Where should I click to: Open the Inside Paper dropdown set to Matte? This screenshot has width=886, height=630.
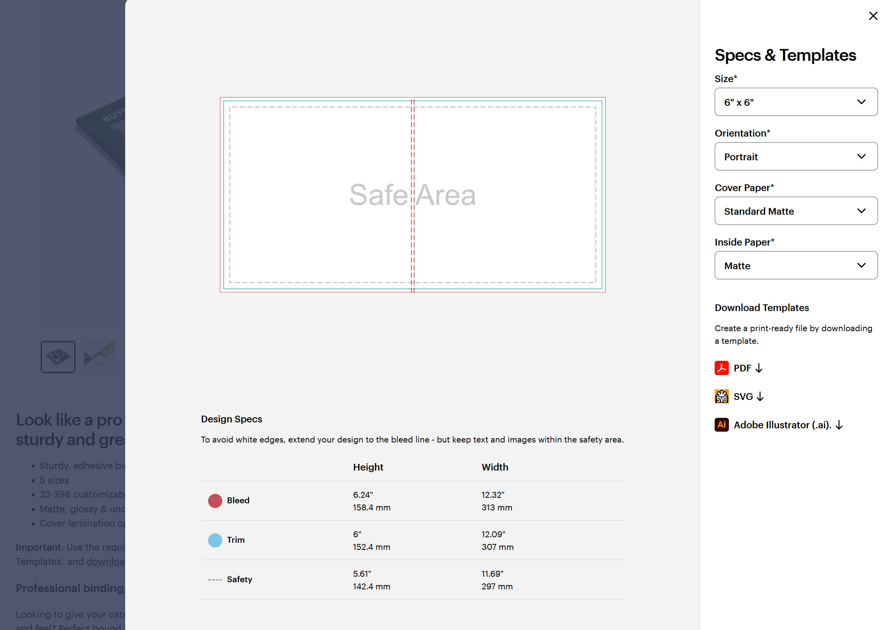796,265
